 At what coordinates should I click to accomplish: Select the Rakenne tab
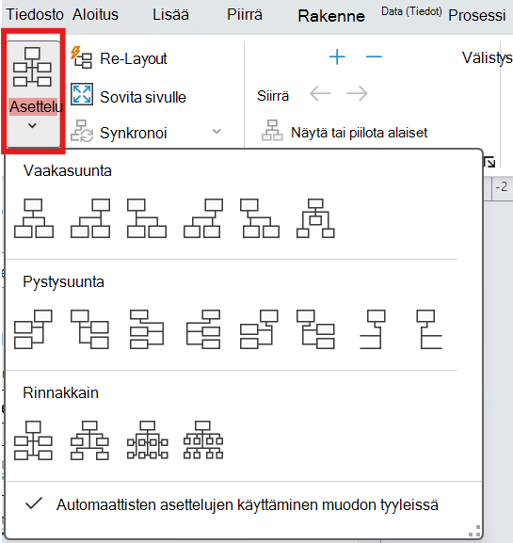[x=331, y=16]
